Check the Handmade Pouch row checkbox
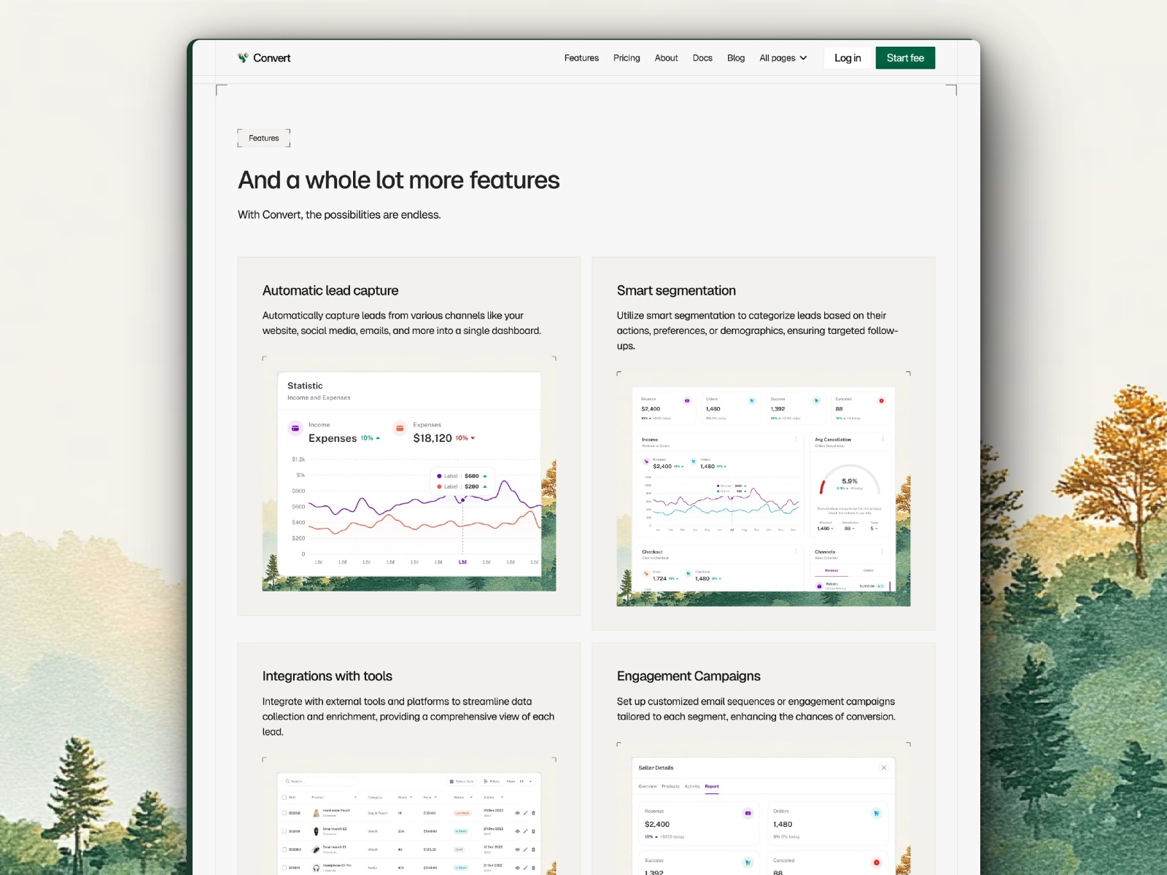1167x875 pixels. coord(284,812)
